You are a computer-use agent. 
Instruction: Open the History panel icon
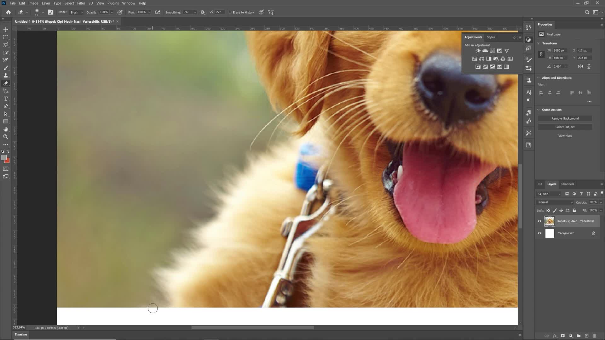pos(528,27)
